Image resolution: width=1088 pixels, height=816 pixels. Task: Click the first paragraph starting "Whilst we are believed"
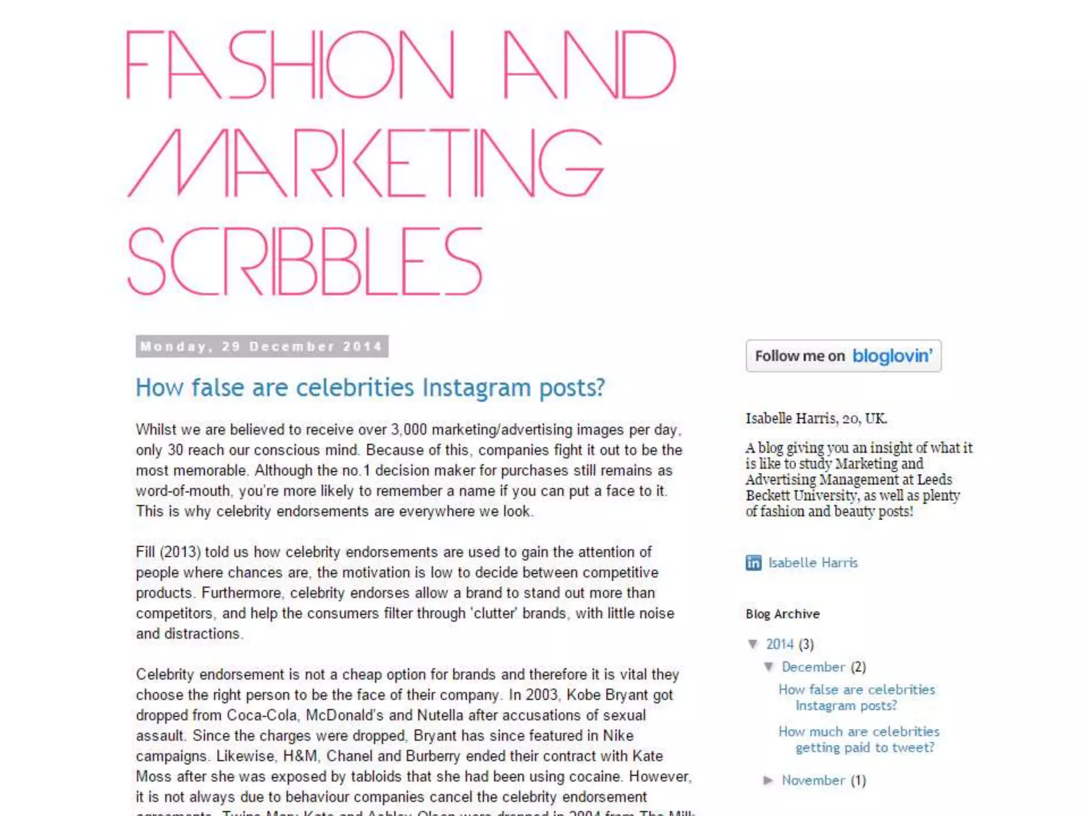click(x=409, y=470)
